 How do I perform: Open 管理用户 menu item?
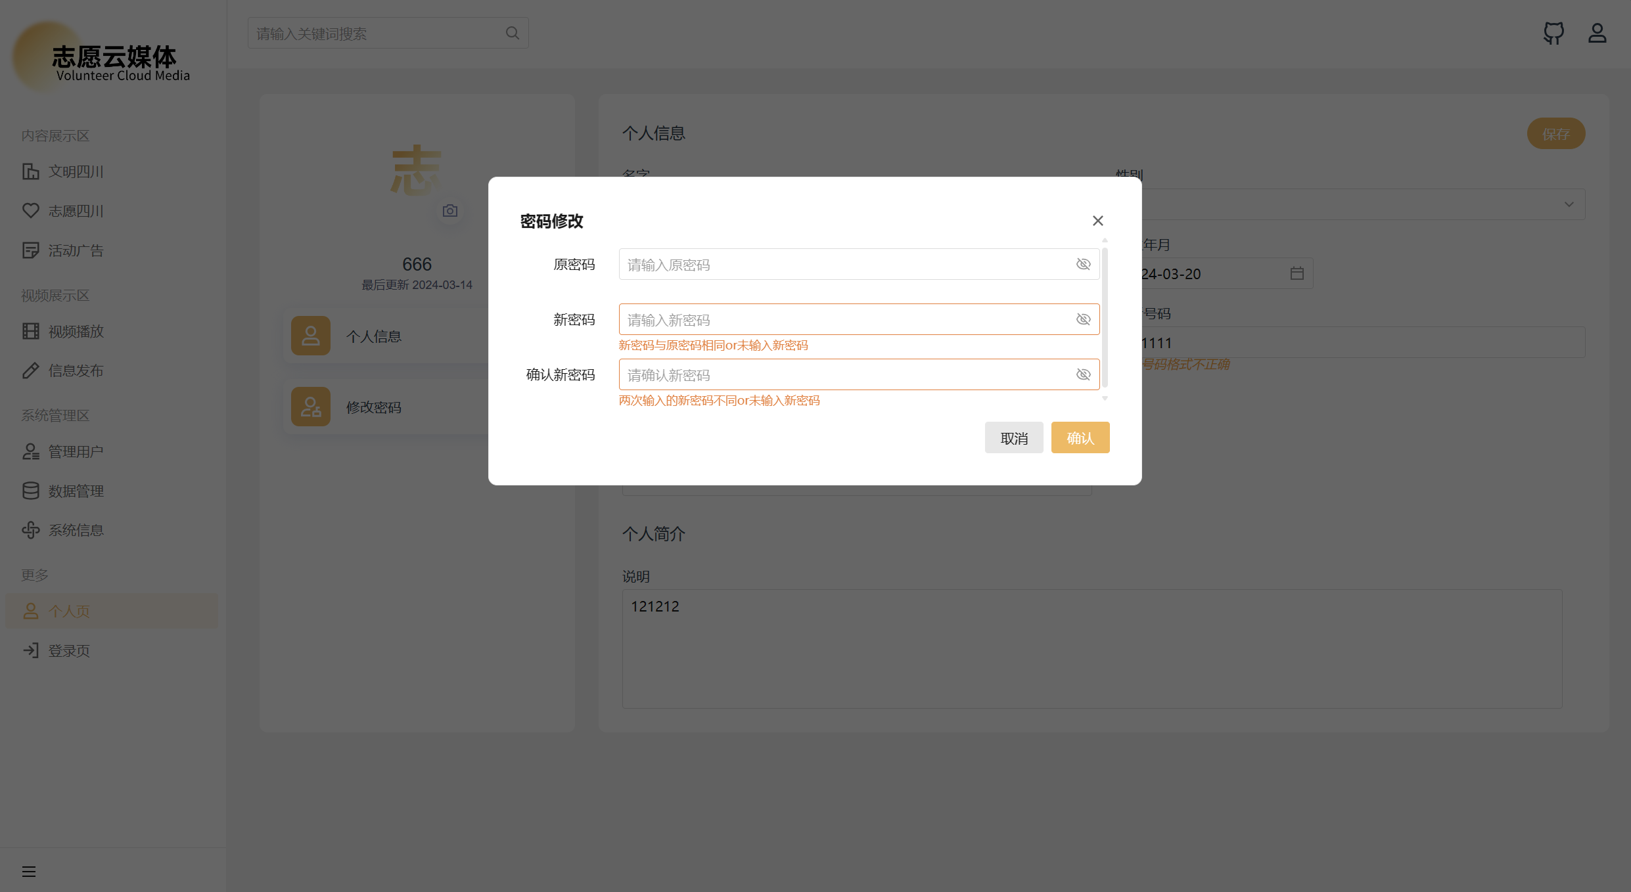tap(76, 452)
